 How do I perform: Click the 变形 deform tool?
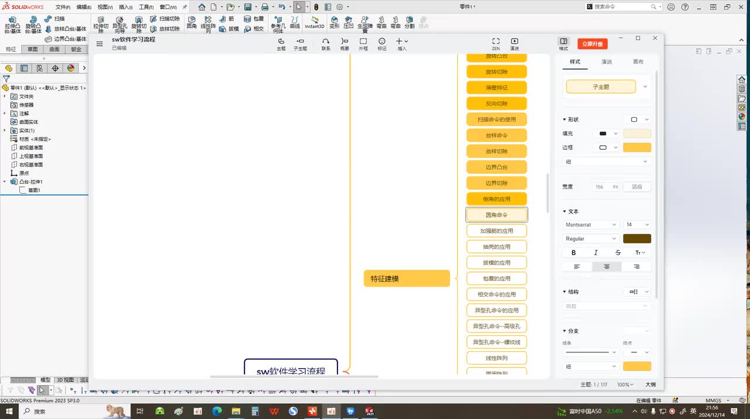(x=335, y=23)
